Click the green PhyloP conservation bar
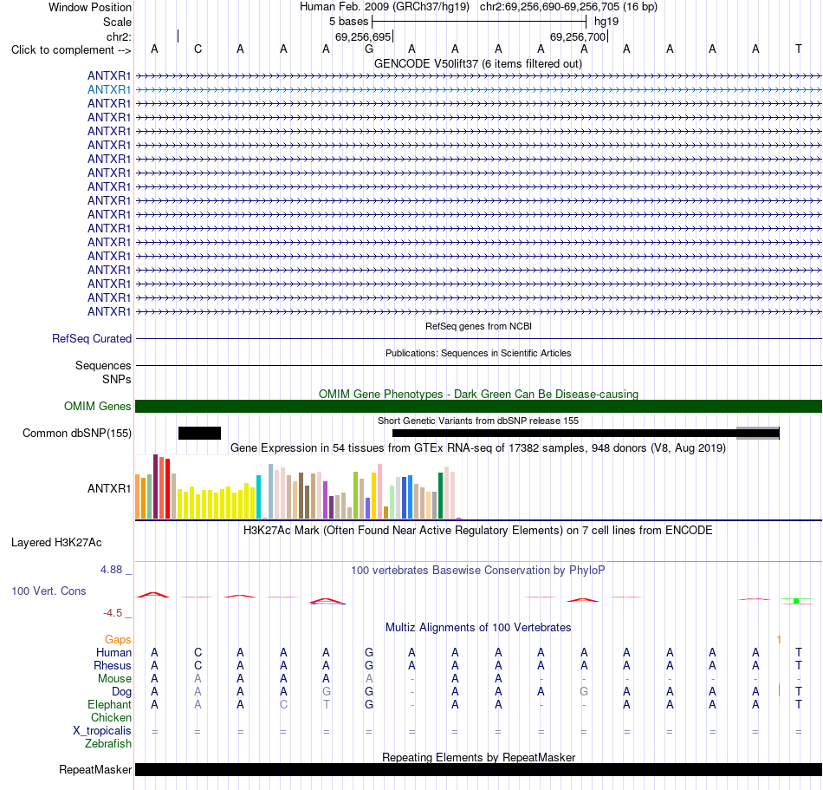 (x=796, y=601)
